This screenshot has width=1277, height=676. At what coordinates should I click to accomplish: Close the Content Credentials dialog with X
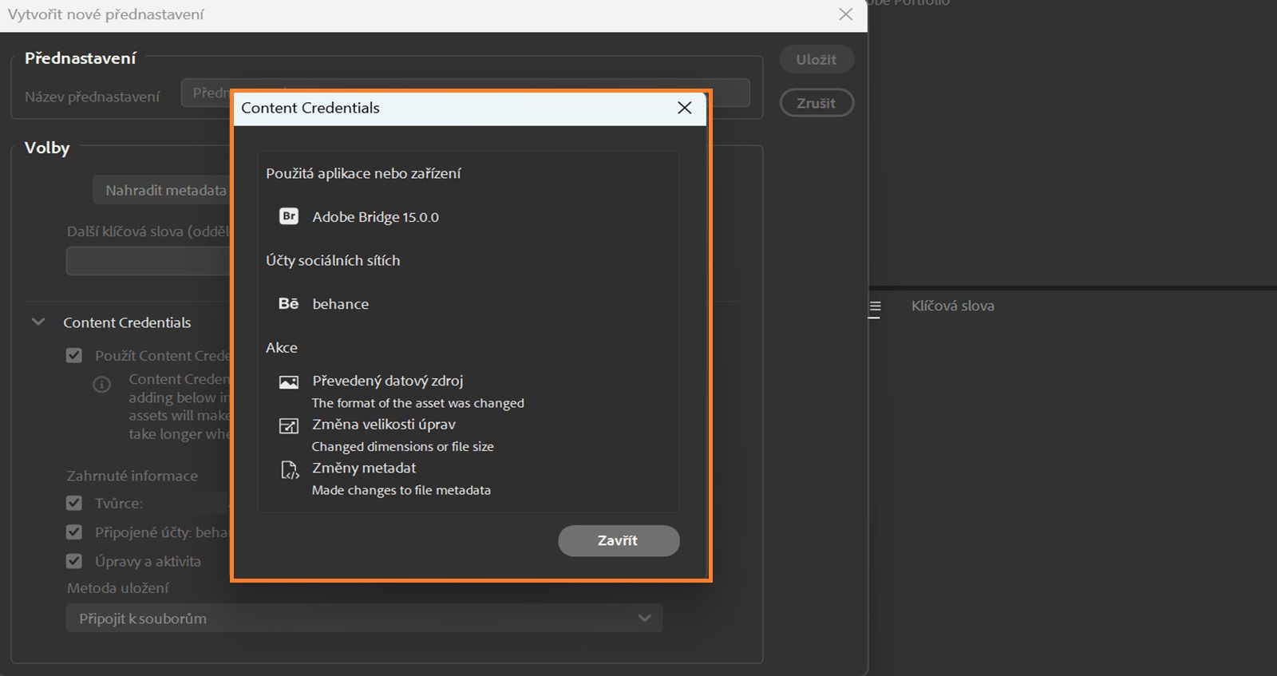[685, 108]
